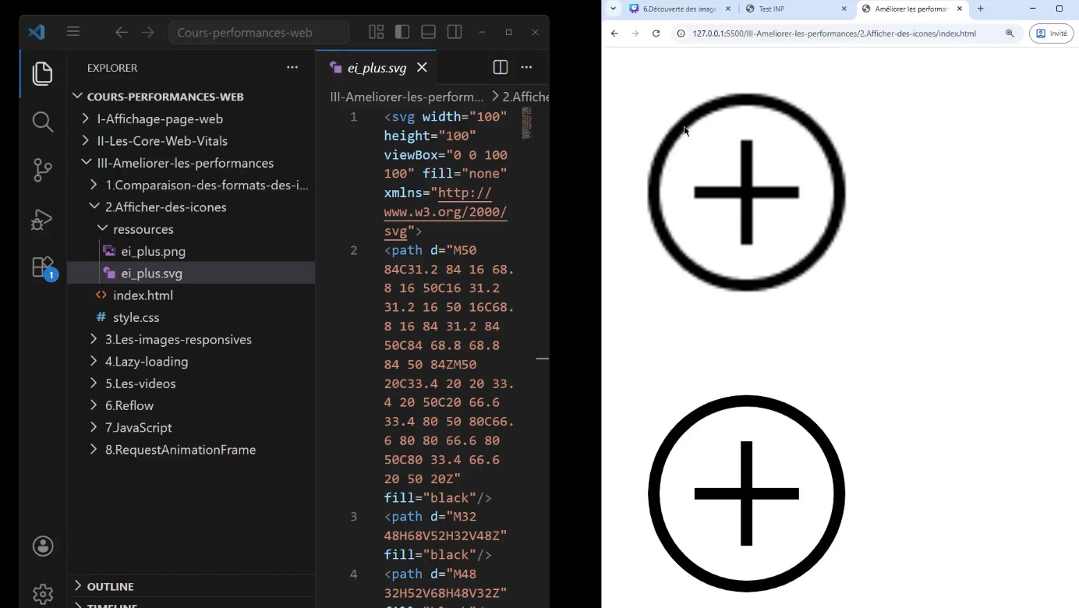Open Run and Debug view
1079x608 pixels.
click(43, 219)
